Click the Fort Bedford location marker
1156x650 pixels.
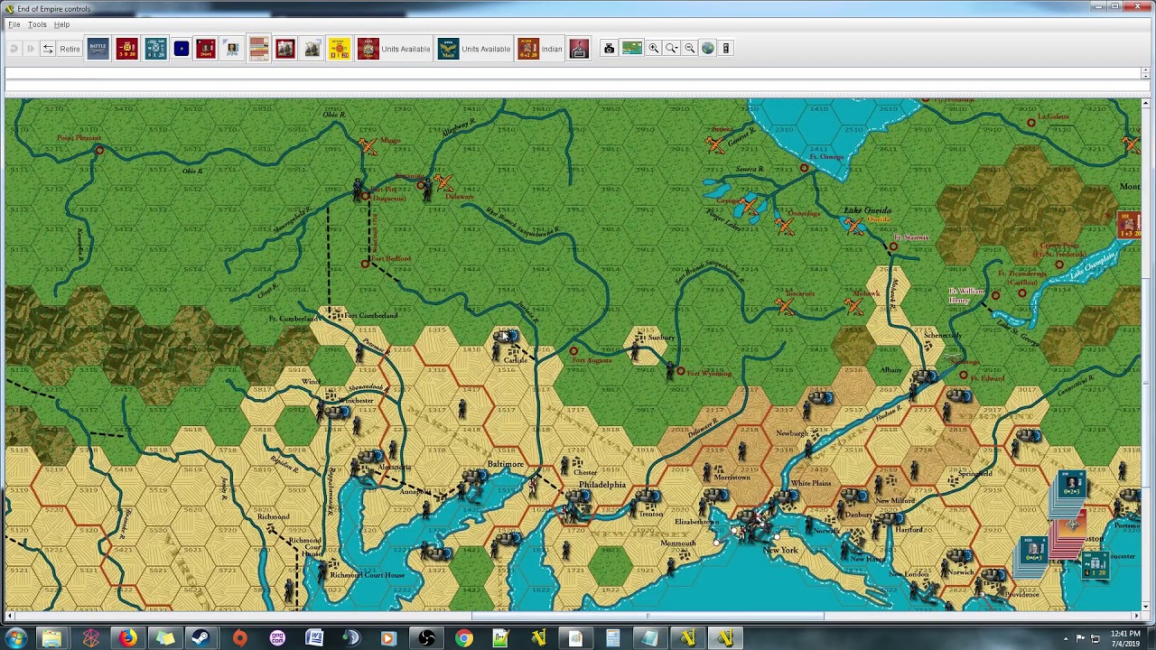[365, 264]
